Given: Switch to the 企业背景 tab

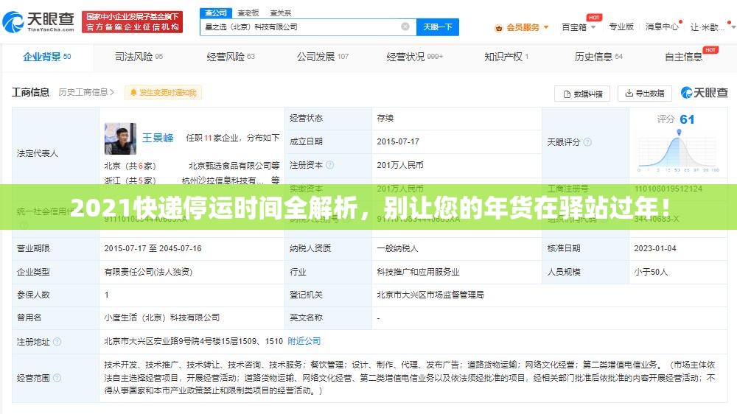Looking at the screenshot, I should point(47,57).
